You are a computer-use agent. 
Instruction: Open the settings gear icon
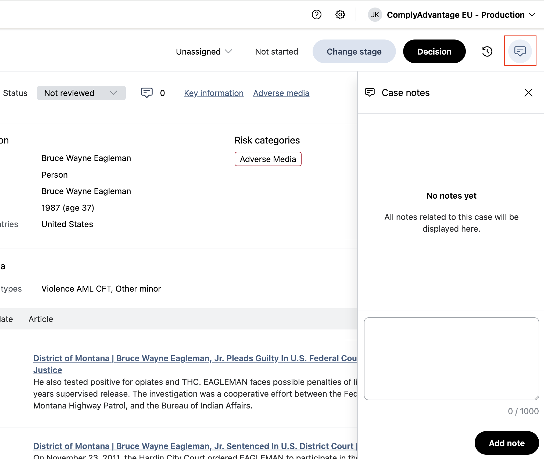[x=340, y=15]
